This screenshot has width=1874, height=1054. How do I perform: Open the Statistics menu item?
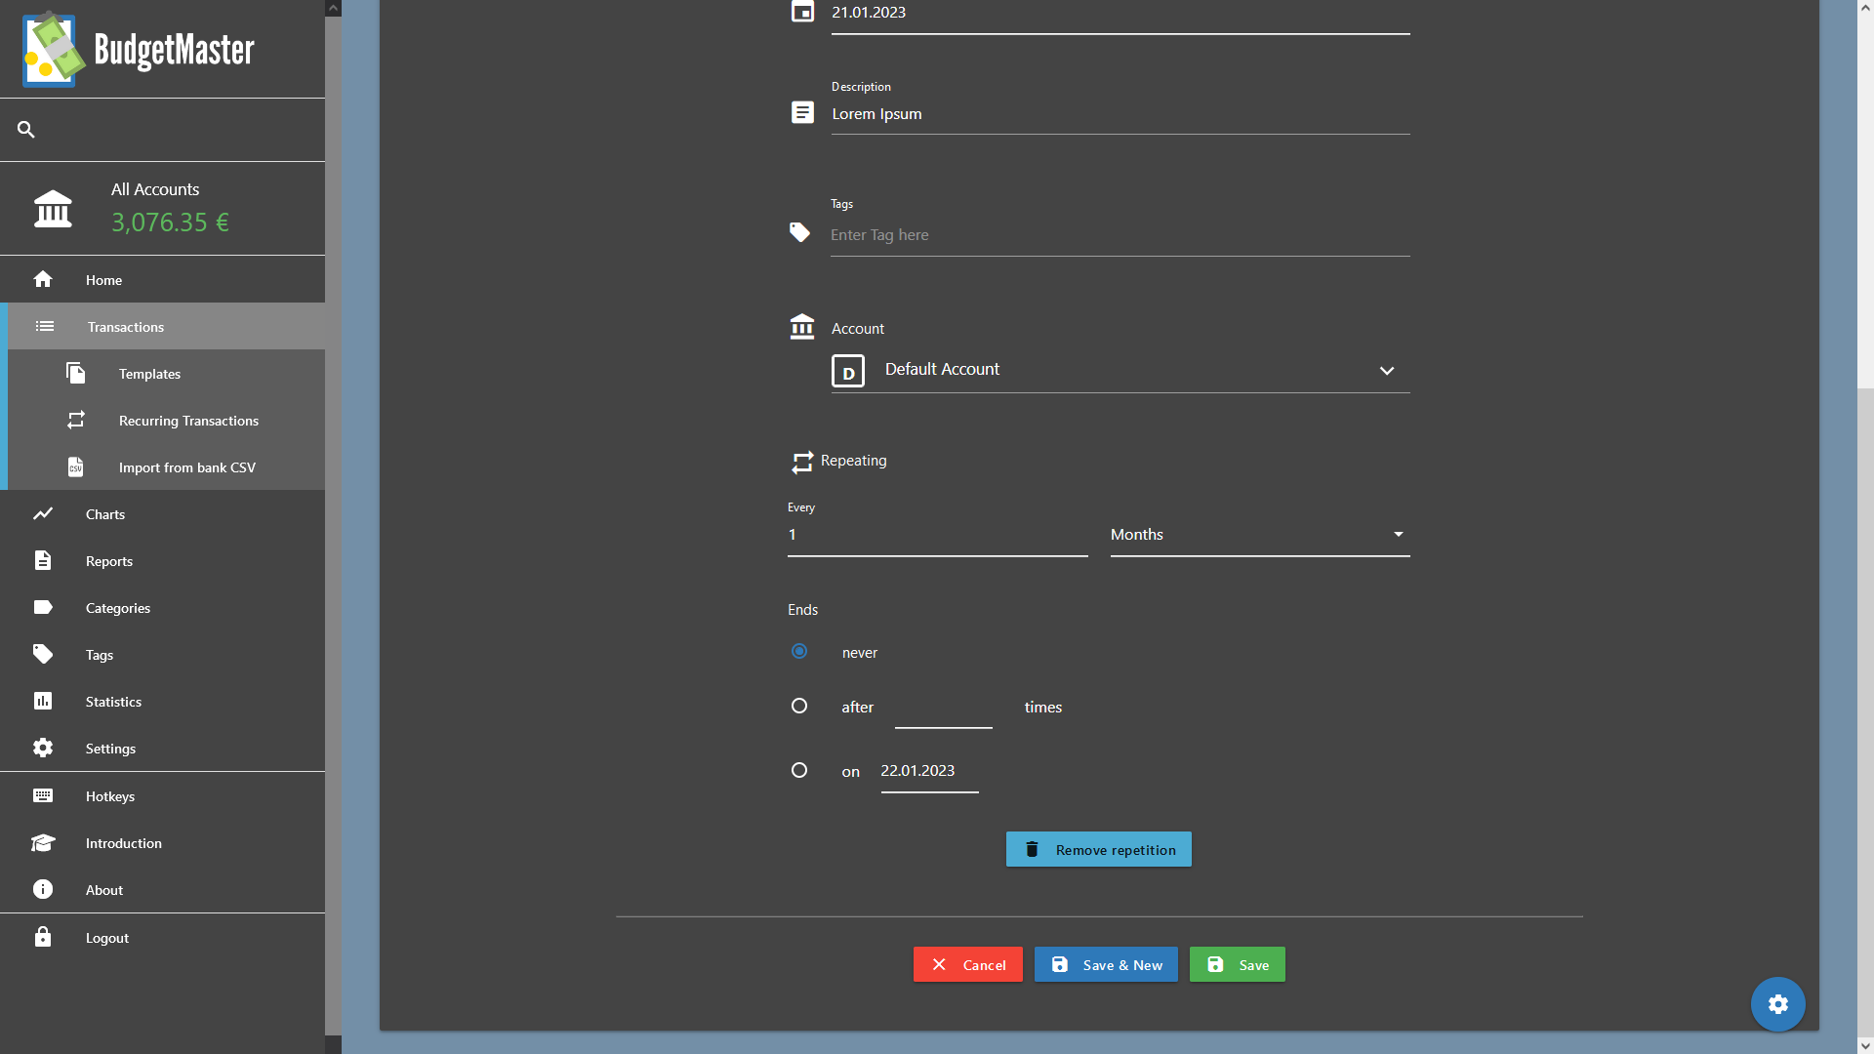click(x=162, y=701)
